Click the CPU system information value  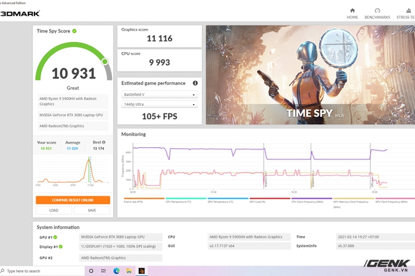249,237
